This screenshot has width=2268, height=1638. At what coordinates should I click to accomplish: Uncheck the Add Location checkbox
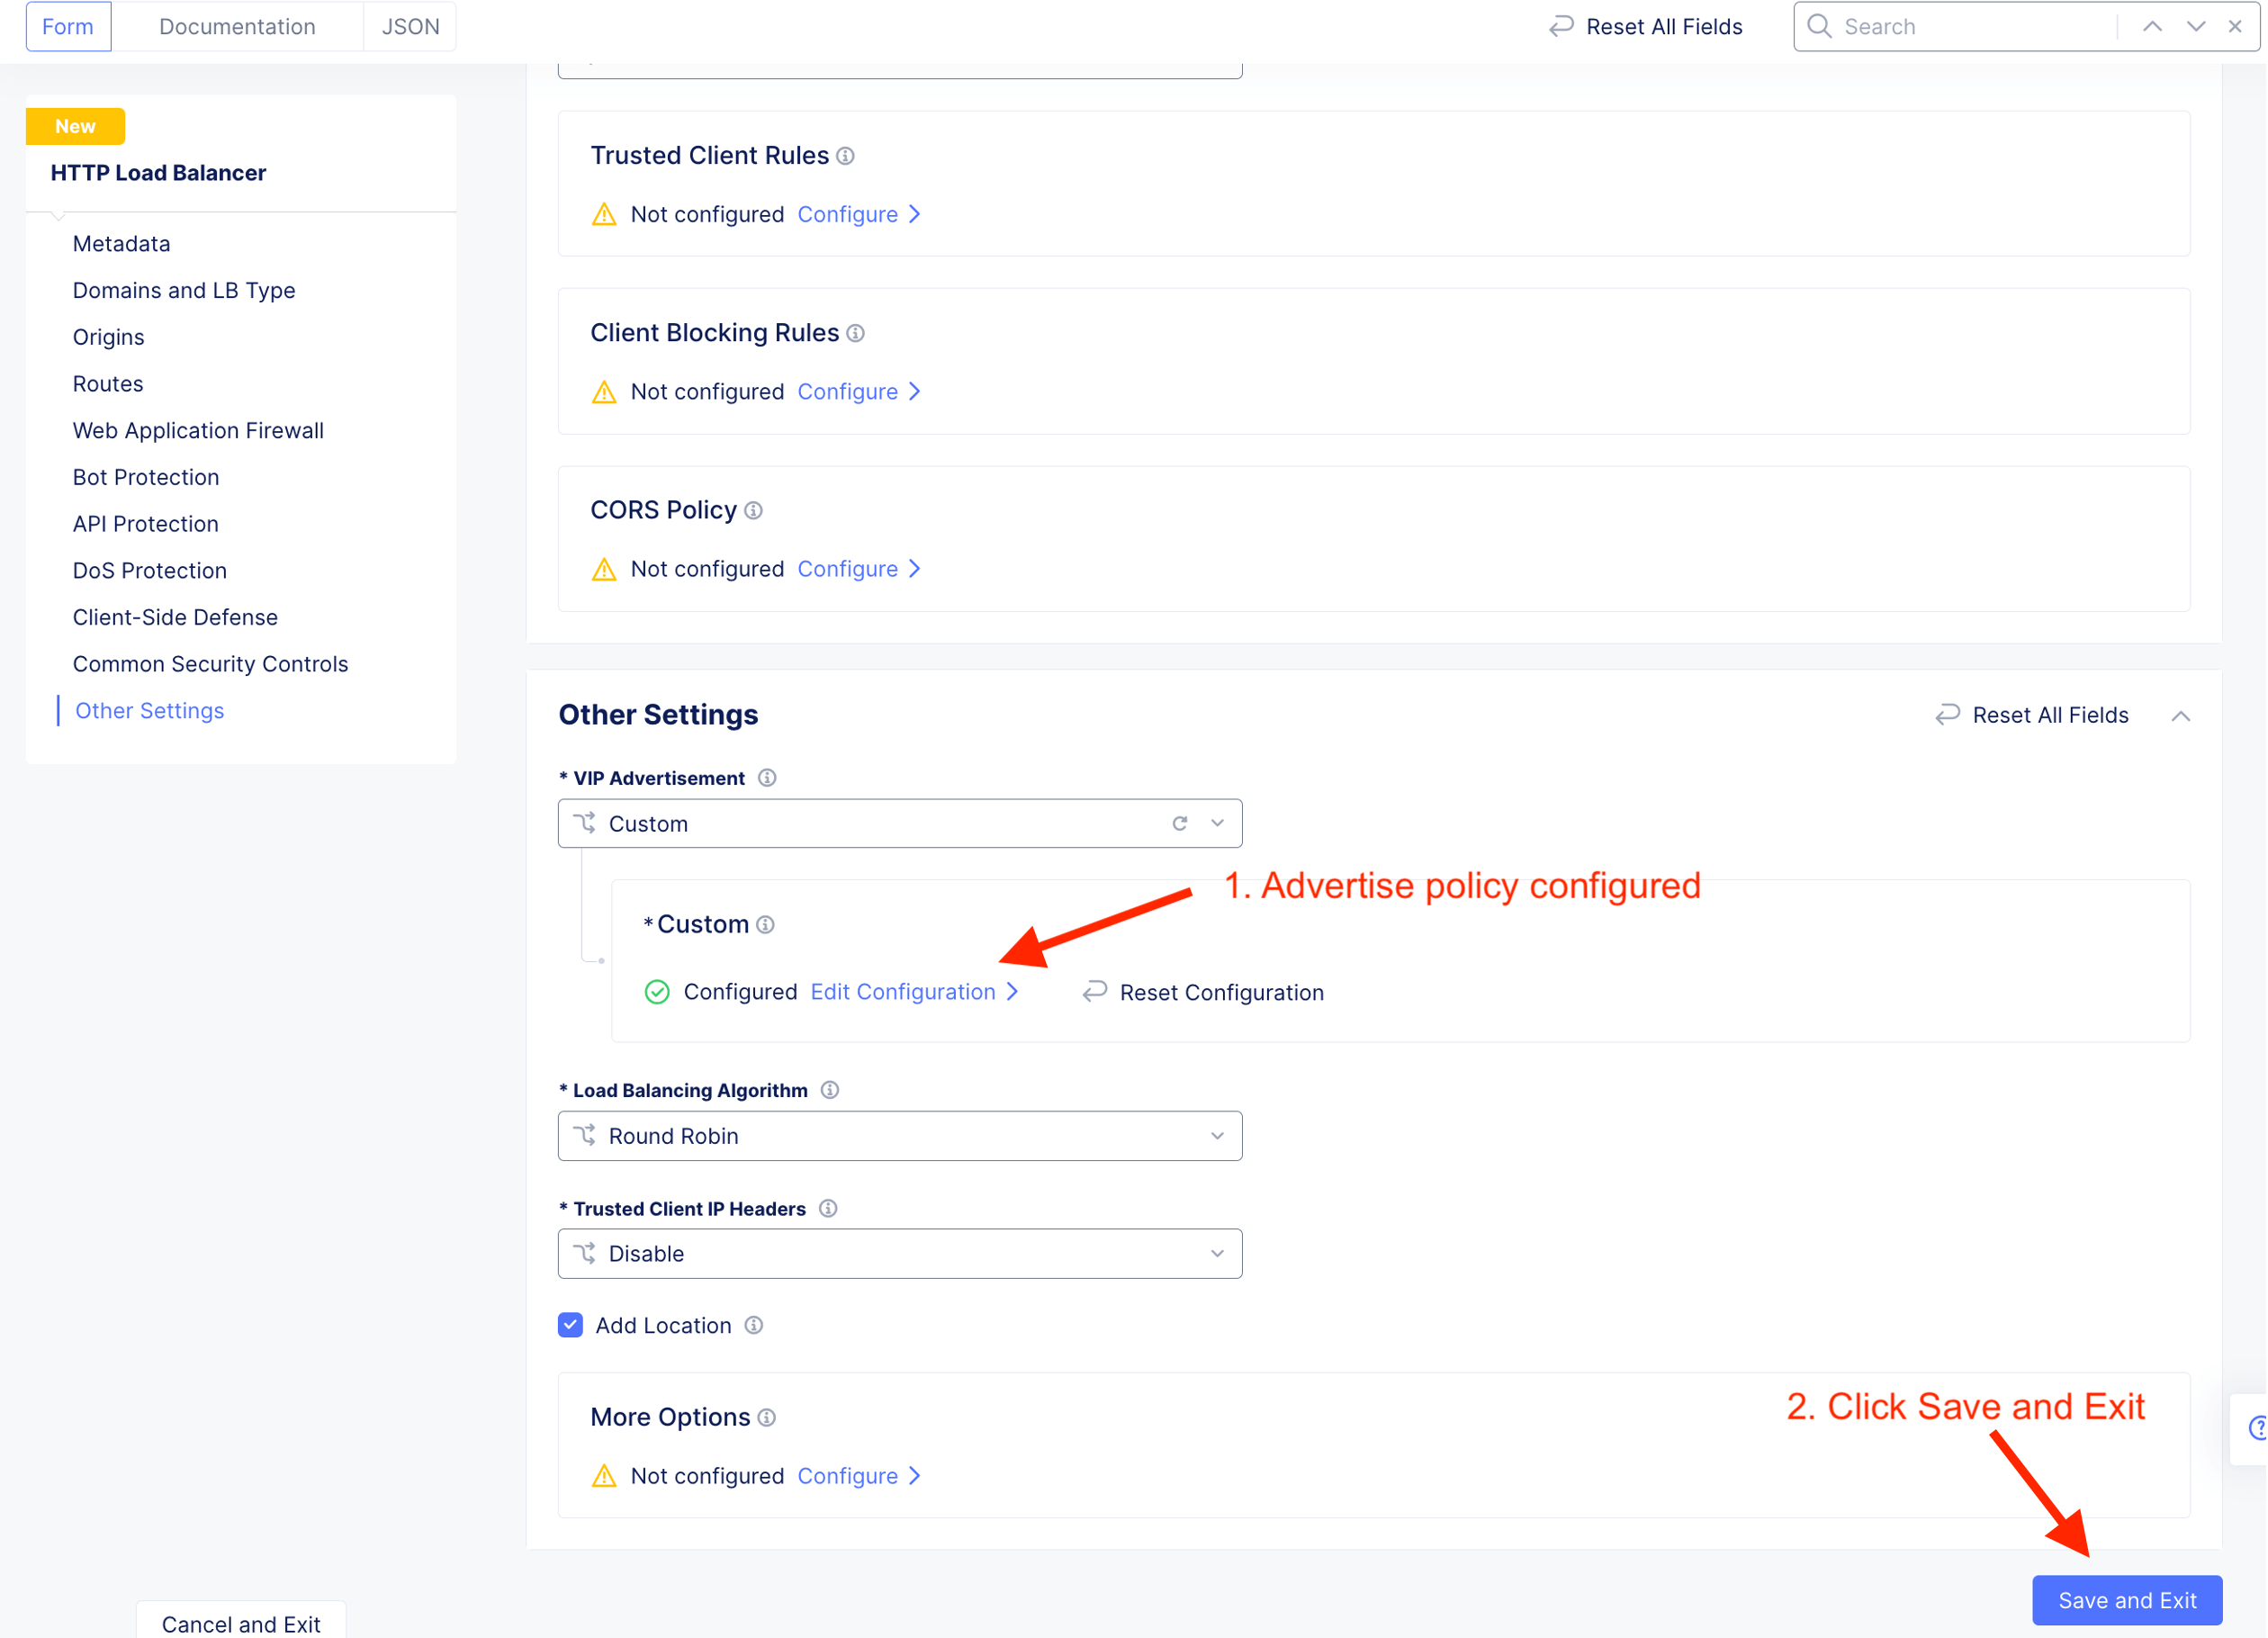[570, 1325]
